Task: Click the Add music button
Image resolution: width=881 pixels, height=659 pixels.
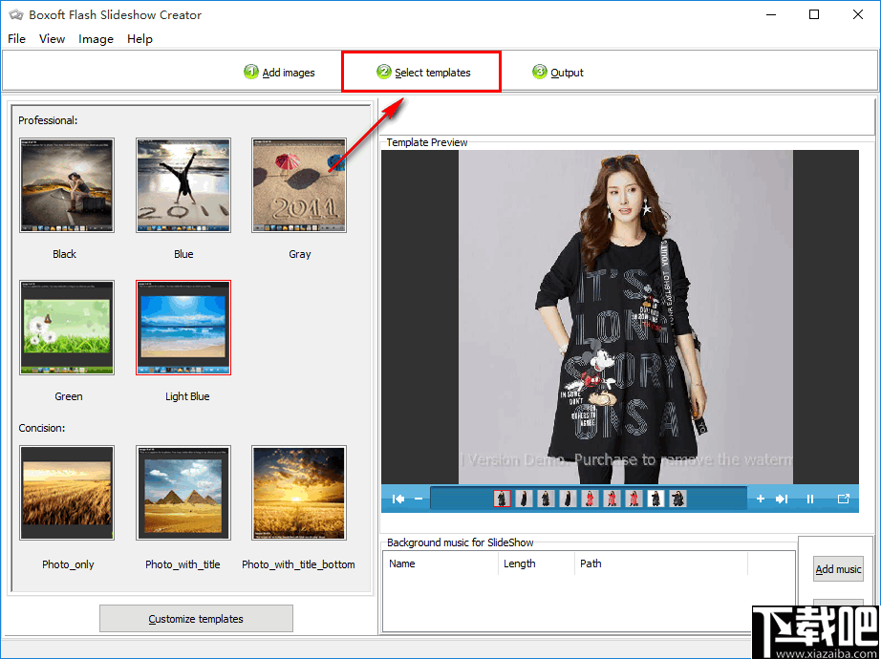Action: [x=838, y=568]
